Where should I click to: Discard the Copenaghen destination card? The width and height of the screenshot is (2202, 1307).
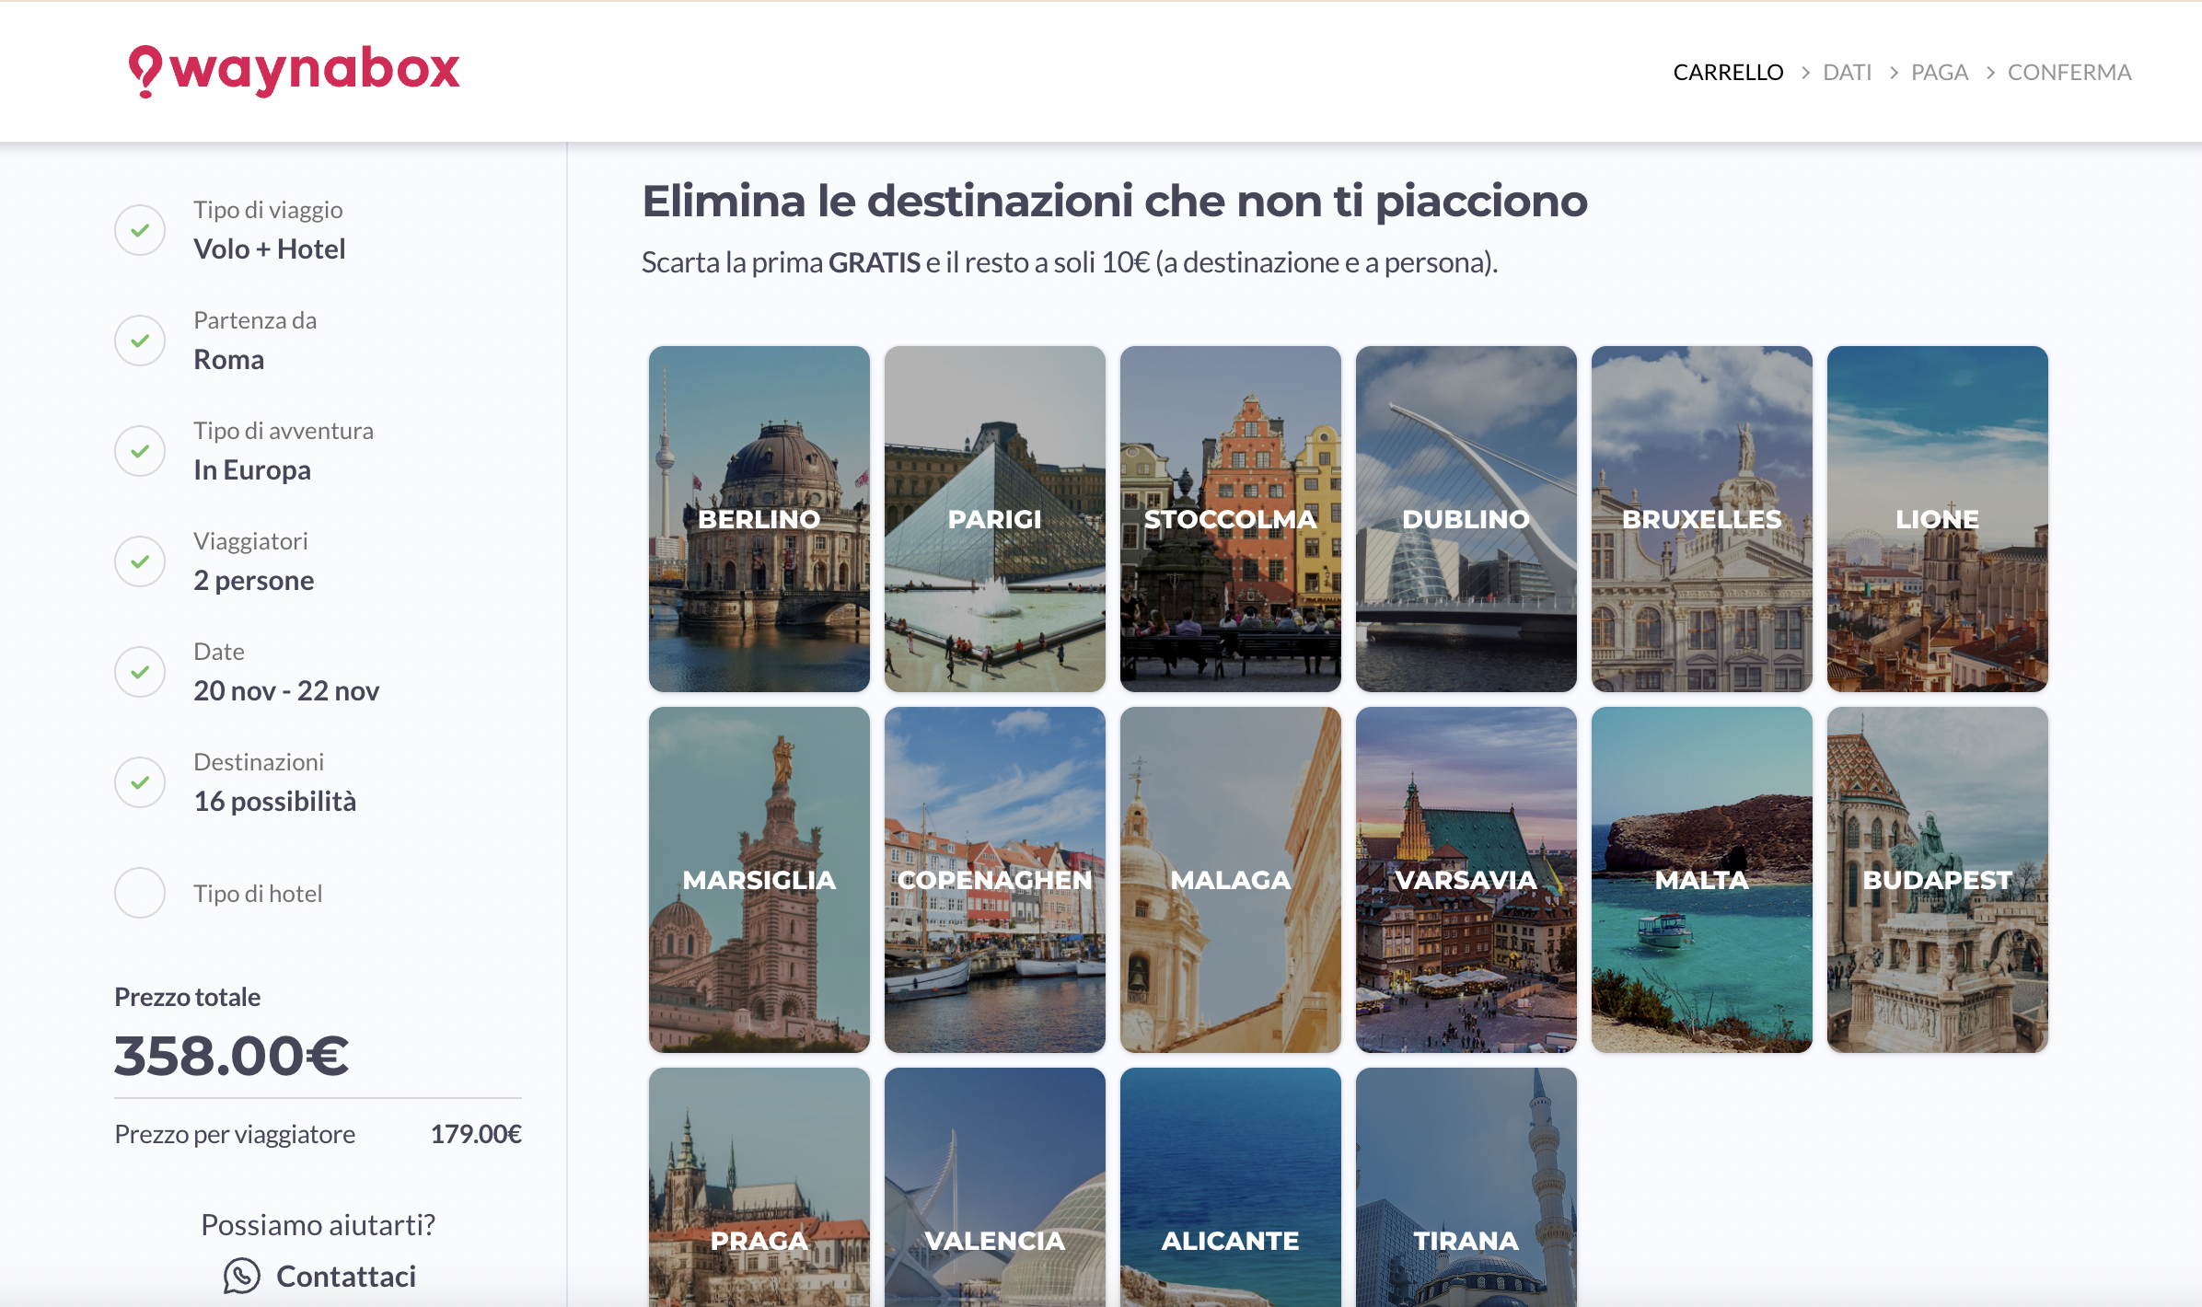(995, 880)
